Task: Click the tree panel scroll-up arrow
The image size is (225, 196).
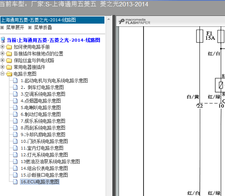Action: pyautogui.click(x=109, y=19)
